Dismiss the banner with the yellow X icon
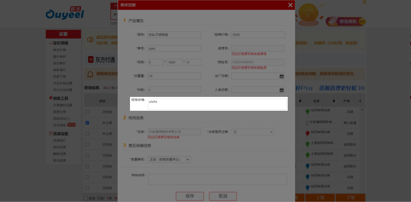The width and height of the screenshot is (411, 202). coord(364,2)
